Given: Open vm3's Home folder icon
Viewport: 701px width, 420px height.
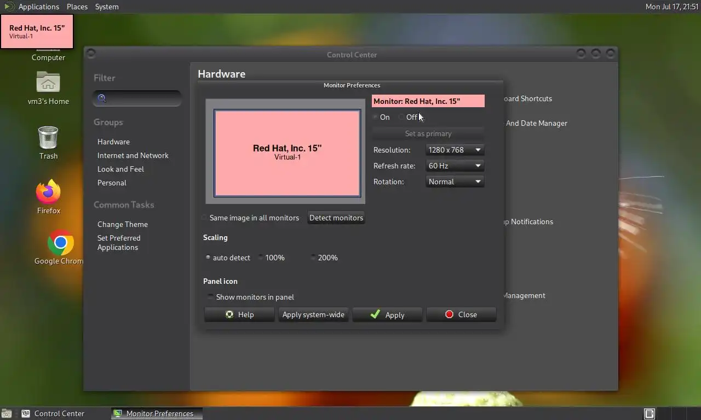Looking at the screenshot, I should [48, 83].
